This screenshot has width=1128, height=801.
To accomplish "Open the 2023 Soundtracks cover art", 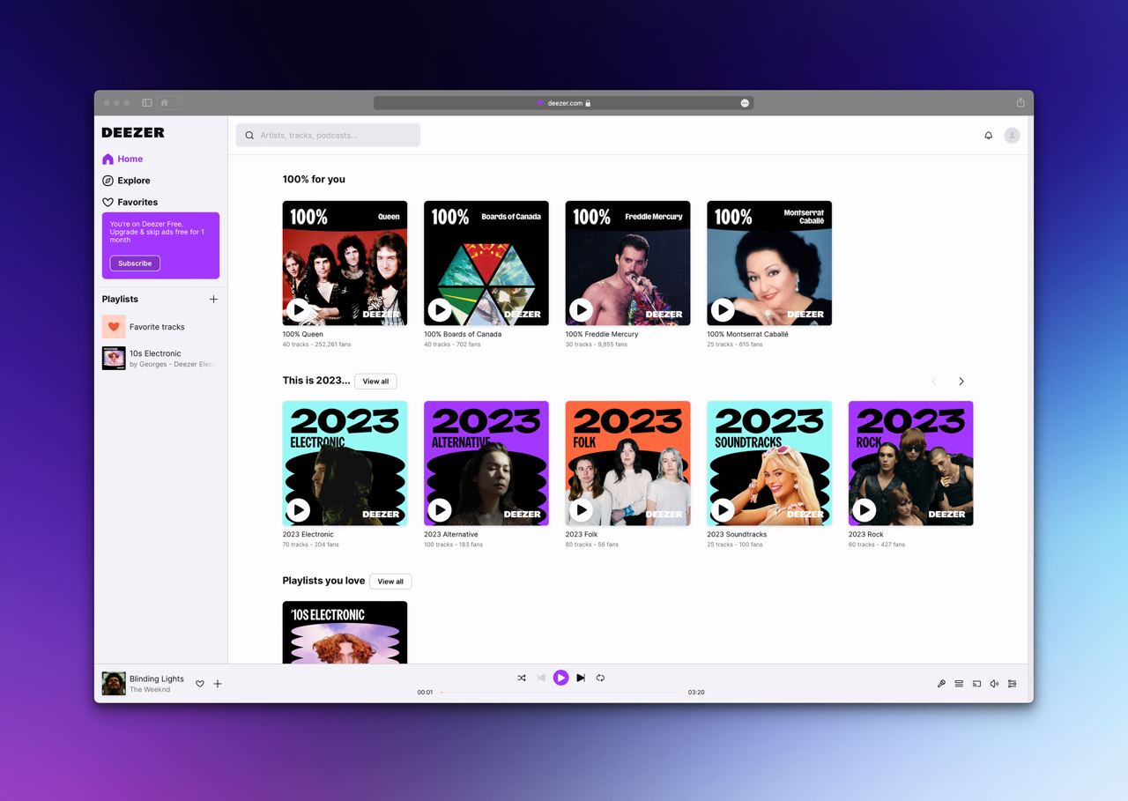I will (769, 464).
